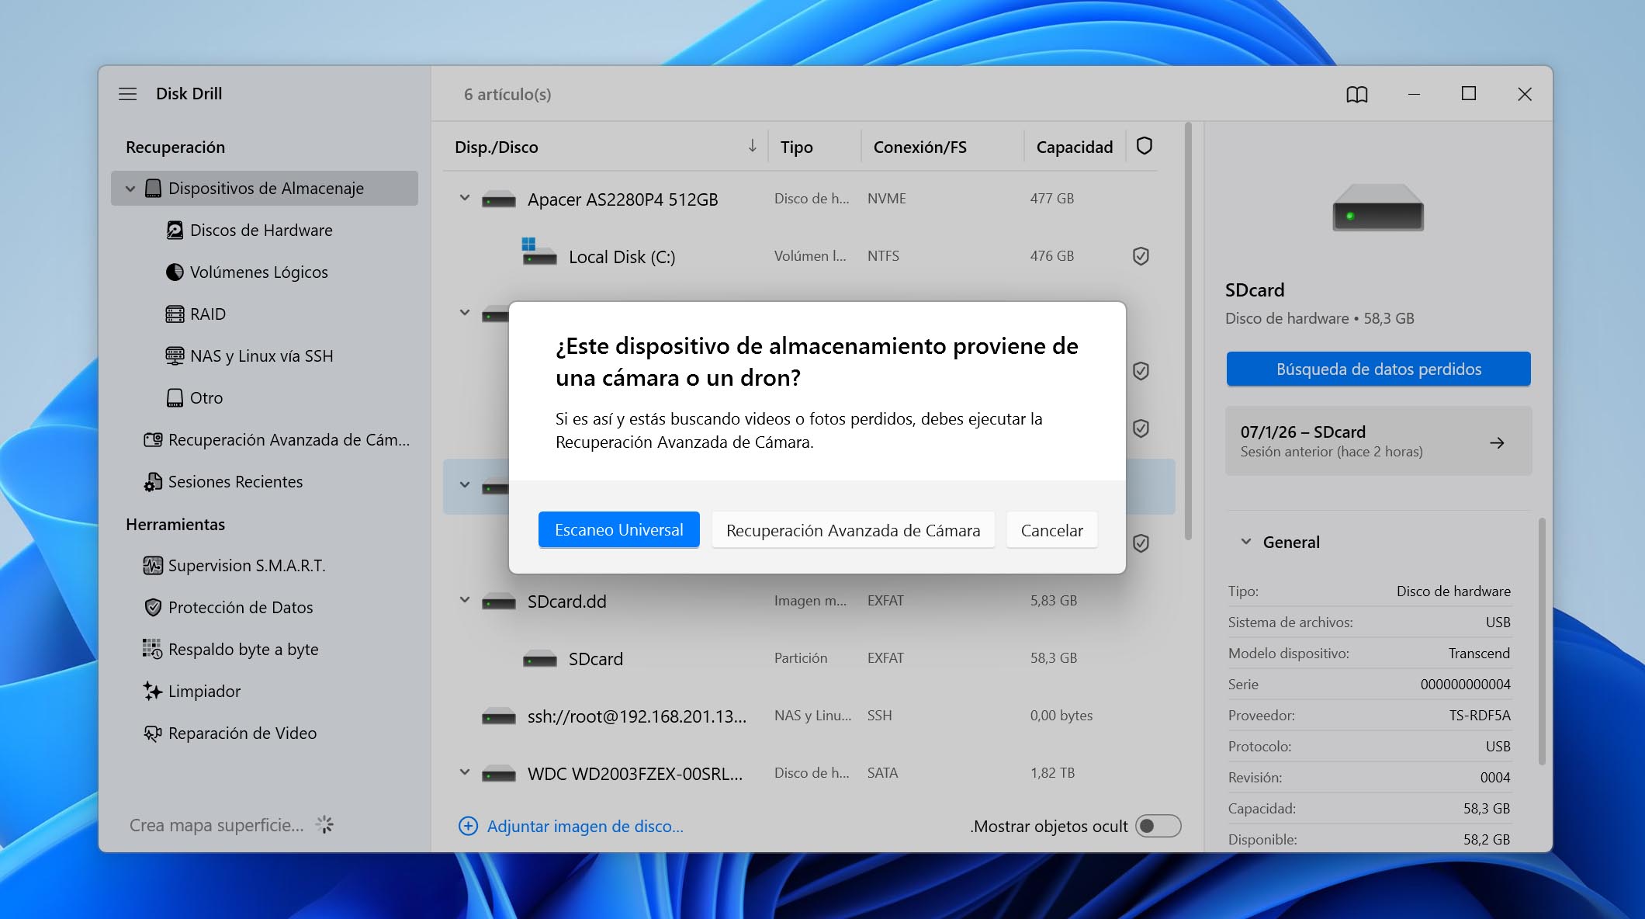Click the S.M.A.R.T. supervision icon
Screen dimensions: 1645x919
(x=153, y=566)
